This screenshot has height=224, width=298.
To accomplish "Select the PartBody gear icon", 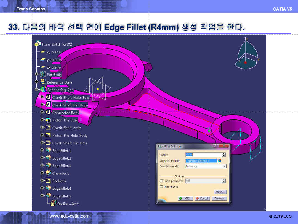I will click(43, 74).
